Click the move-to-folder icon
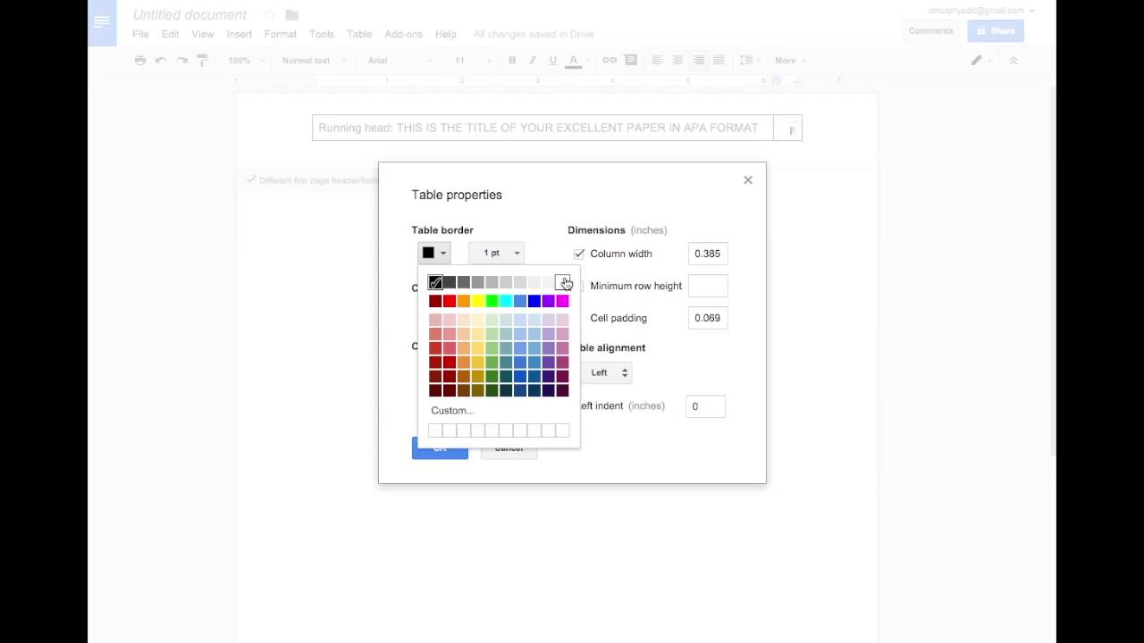 291,15
